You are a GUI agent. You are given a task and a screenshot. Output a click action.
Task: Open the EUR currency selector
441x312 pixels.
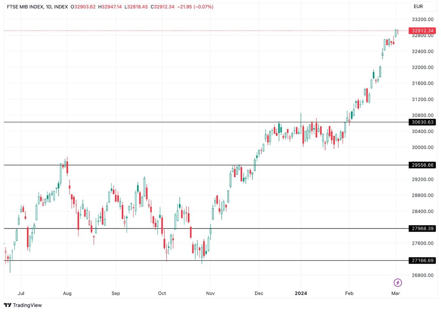(423, 6)
